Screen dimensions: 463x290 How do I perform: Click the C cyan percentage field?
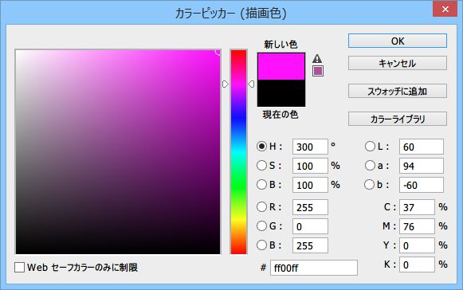(417, 207)
